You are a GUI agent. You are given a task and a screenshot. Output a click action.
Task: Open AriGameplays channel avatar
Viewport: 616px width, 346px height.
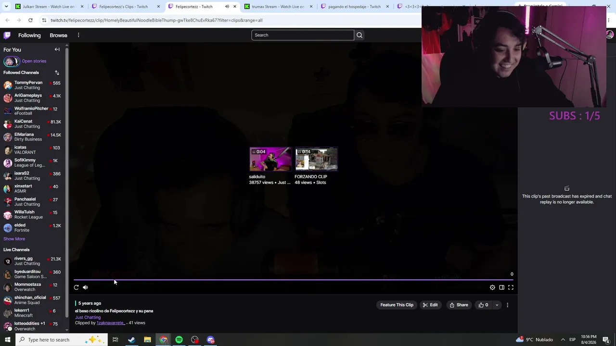click(8, 98)
